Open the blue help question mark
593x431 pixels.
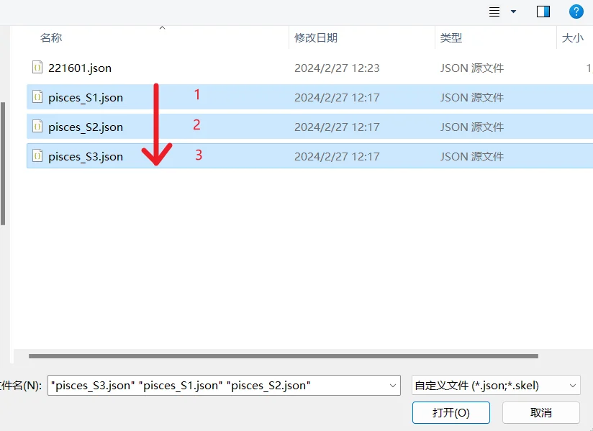574,12
